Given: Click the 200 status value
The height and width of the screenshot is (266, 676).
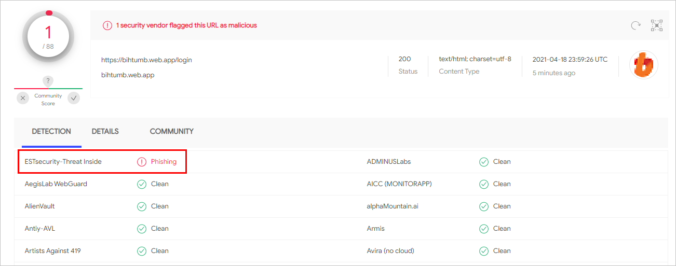Looking at the screenshot, I should point(404,59).
